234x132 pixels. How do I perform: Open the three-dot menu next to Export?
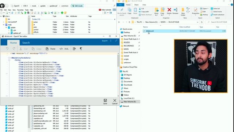[111, 41]
